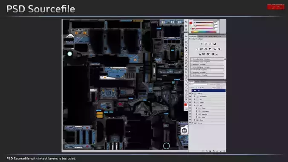The width and height of the screenshot is (288, 162).
Task: Click the red foreground color swatch in toolbox
Action: coord(185,104)
